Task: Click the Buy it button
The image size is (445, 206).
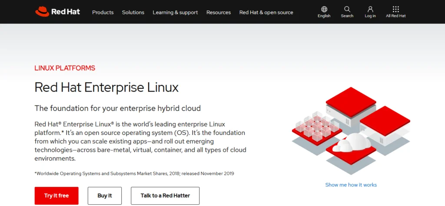Action: [x=105, y=196]
